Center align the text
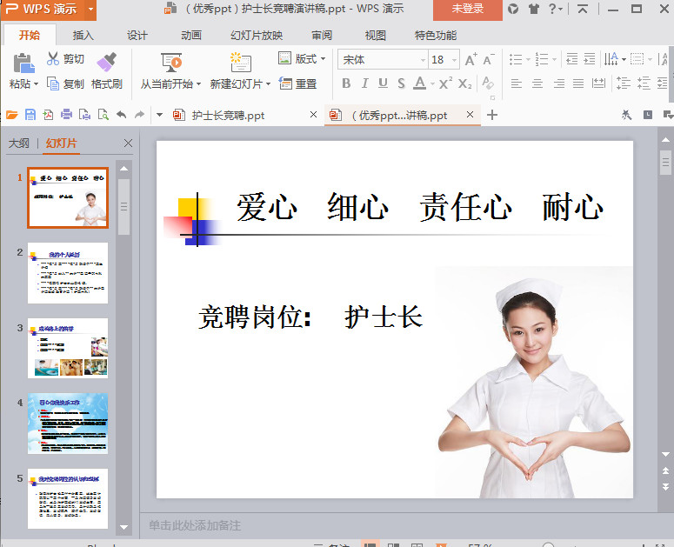674x547 pixels. click(537, 83)
